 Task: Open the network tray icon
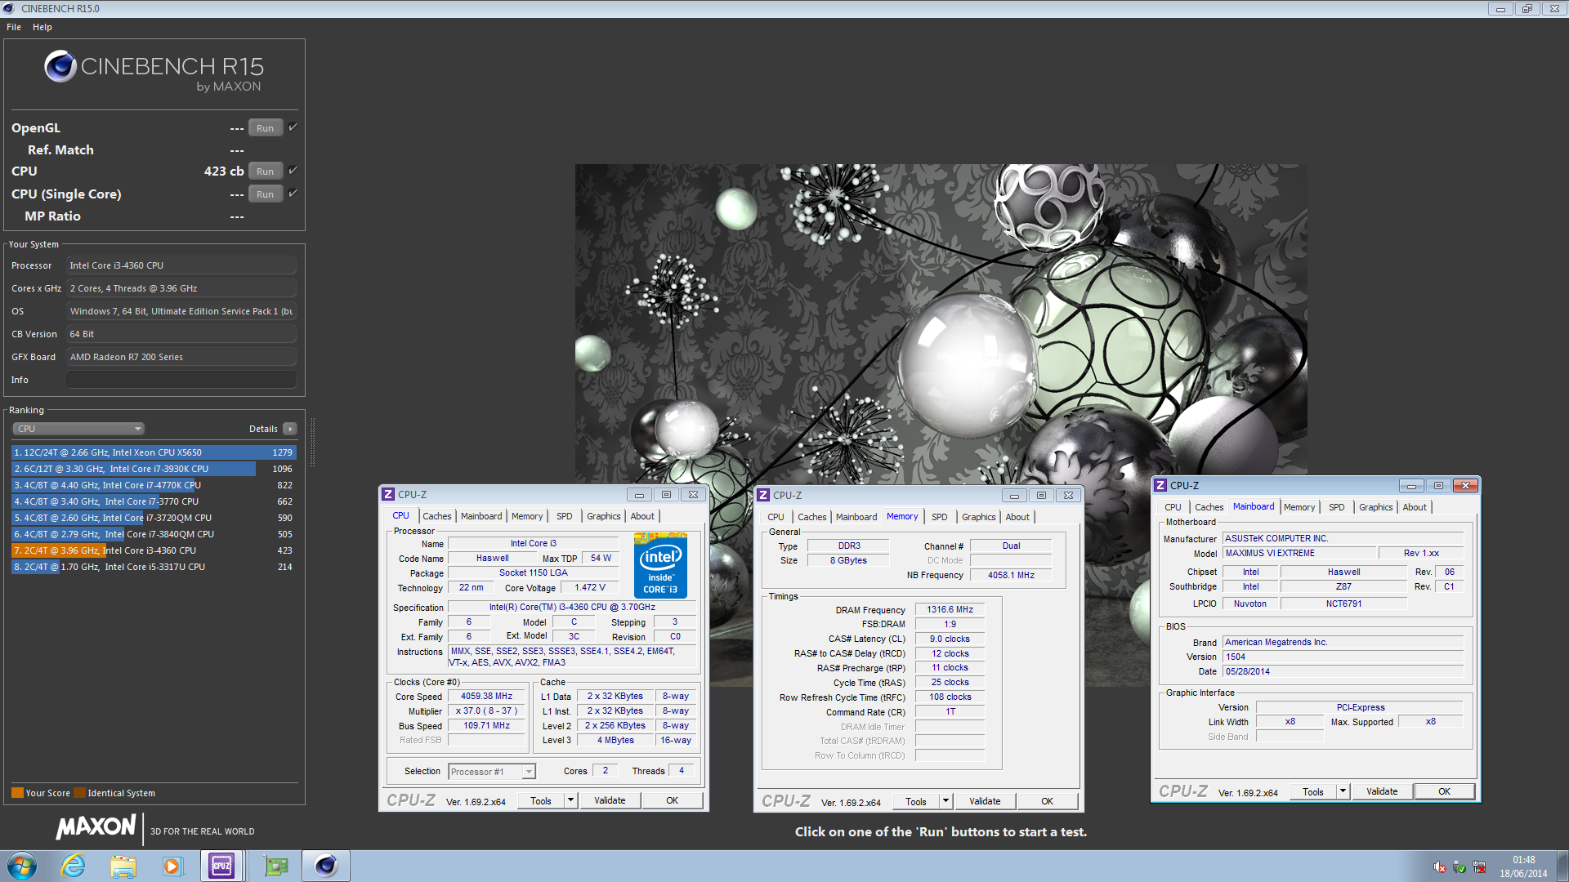coord(1479,867)
